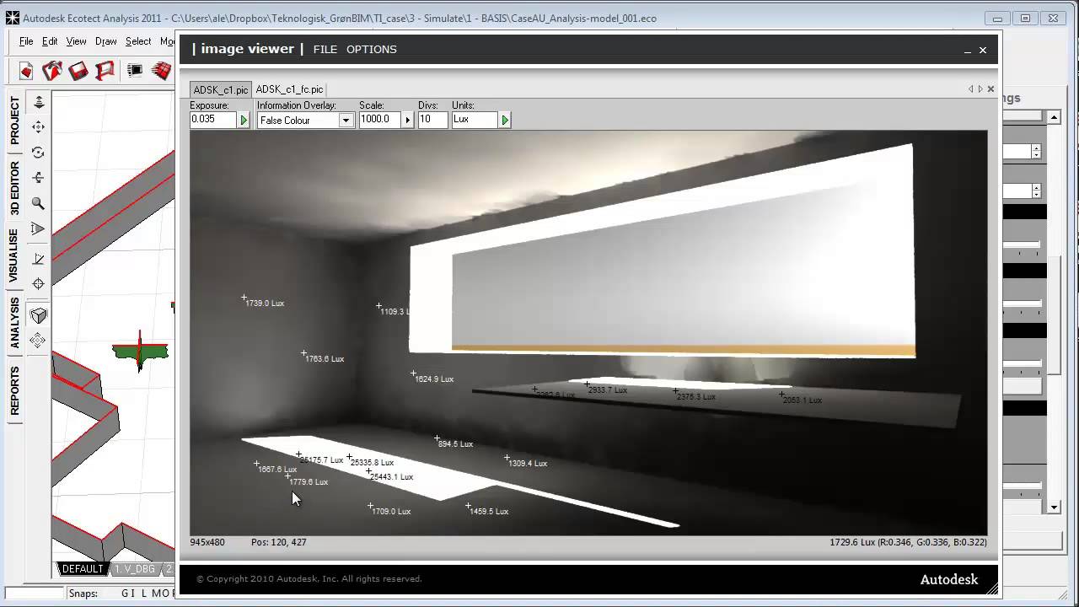
Task: Click the Divs value field
Action: coord(432,120)
